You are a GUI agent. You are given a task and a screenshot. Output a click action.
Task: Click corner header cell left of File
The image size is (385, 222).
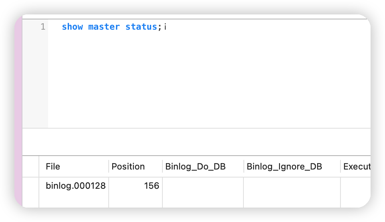[31, 167]
